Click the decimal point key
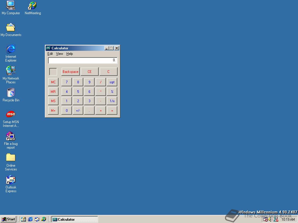The width and height of the screenshot is (298, 223). point(89,111)
